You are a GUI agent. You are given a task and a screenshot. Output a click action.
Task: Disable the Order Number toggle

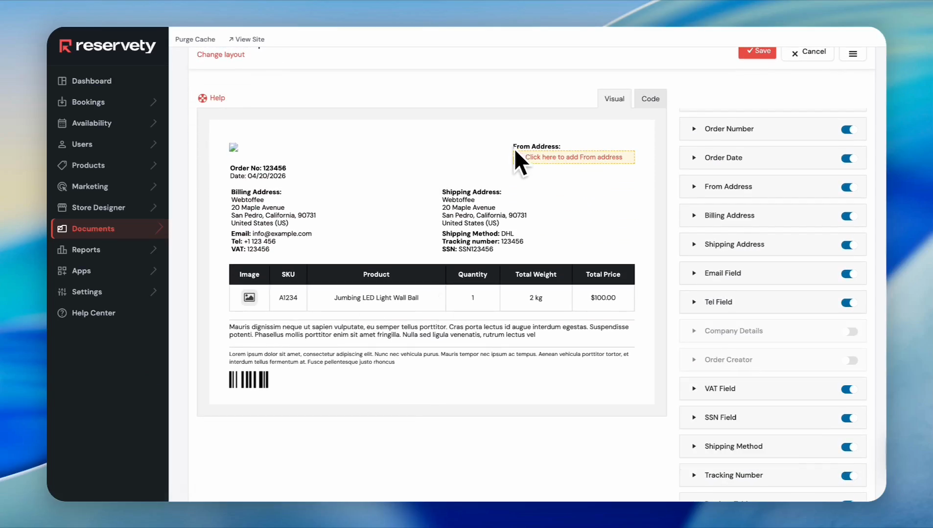[x=847, y=130]
